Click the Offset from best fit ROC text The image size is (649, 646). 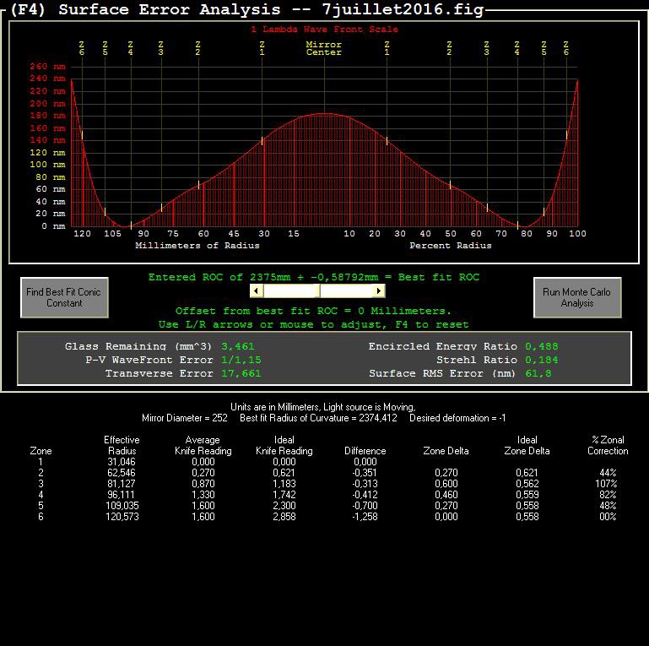[x=313, y=311]
